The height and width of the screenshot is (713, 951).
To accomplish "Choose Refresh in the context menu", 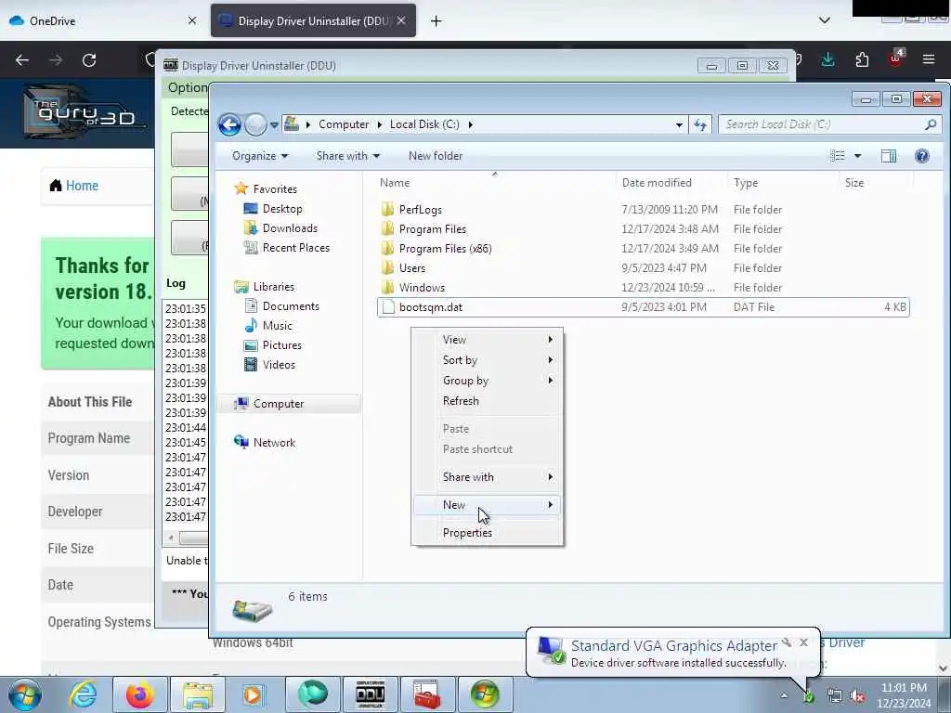I will [487, 401].
